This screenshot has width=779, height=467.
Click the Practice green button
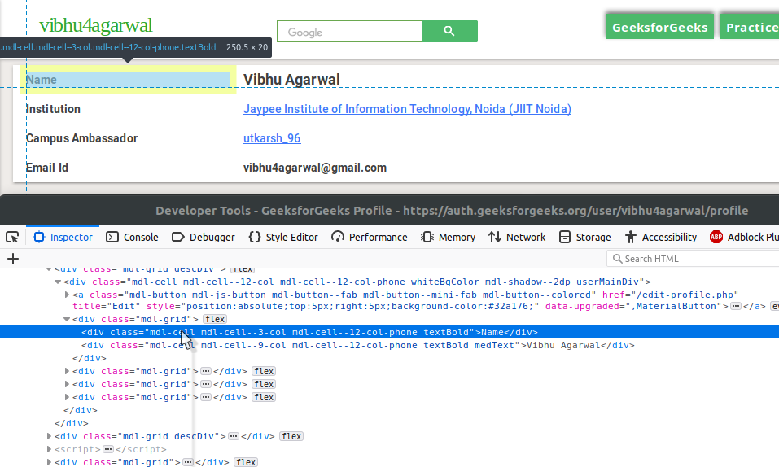coord(749,28)
